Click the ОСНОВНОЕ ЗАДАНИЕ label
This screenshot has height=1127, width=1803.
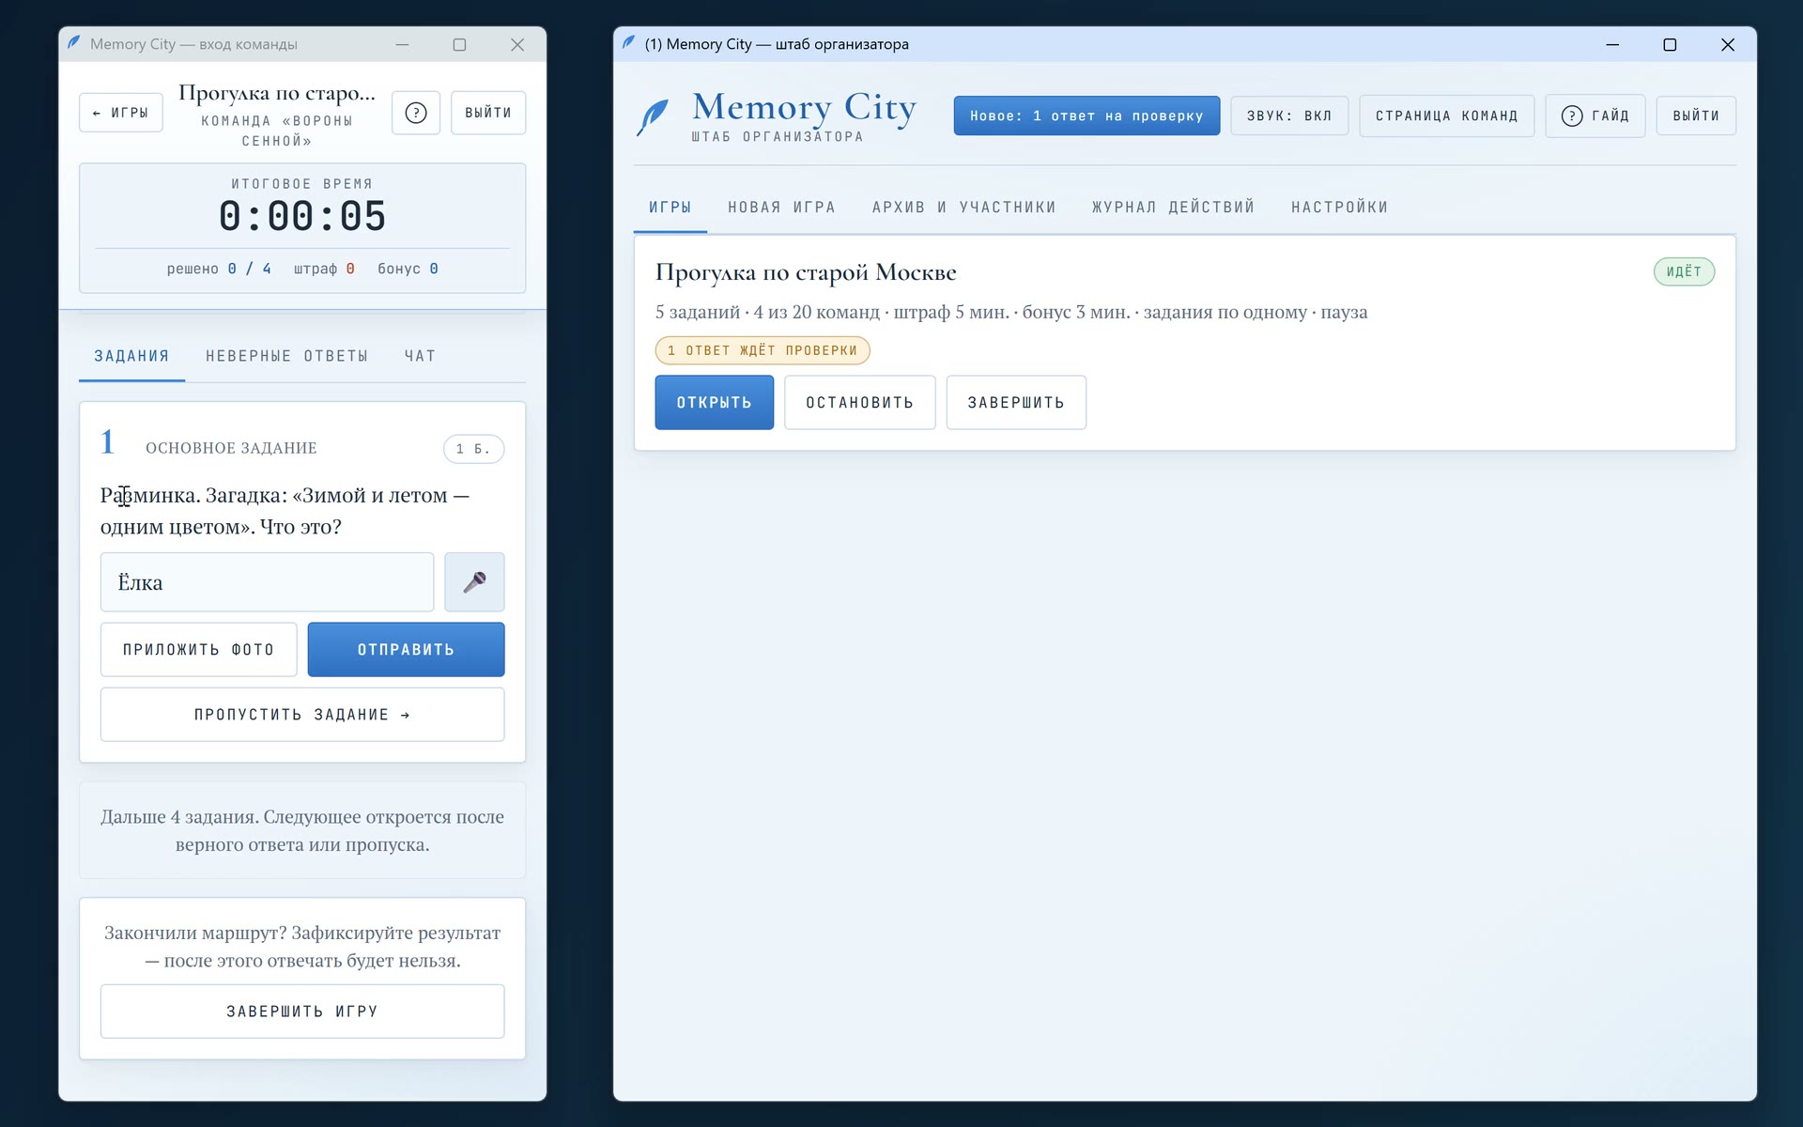click(x=231, y=449)
